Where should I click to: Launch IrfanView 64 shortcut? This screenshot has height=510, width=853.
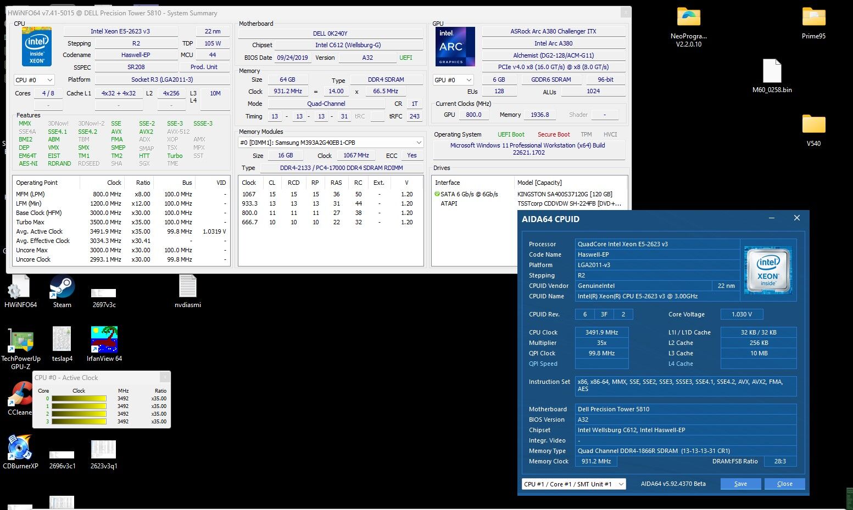pos(104,344)
